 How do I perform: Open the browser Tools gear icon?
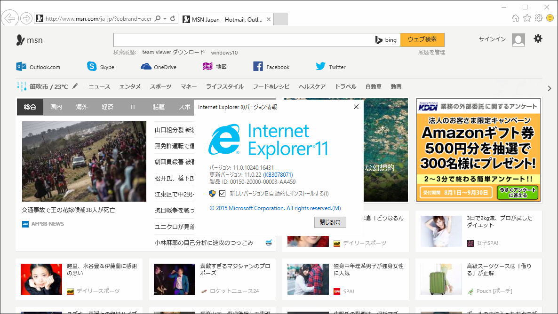point(538,18)
